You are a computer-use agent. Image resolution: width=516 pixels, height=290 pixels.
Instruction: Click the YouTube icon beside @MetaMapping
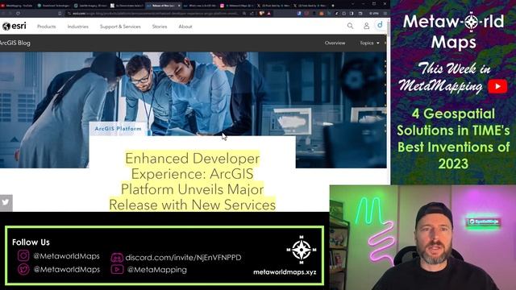point(117,270)
